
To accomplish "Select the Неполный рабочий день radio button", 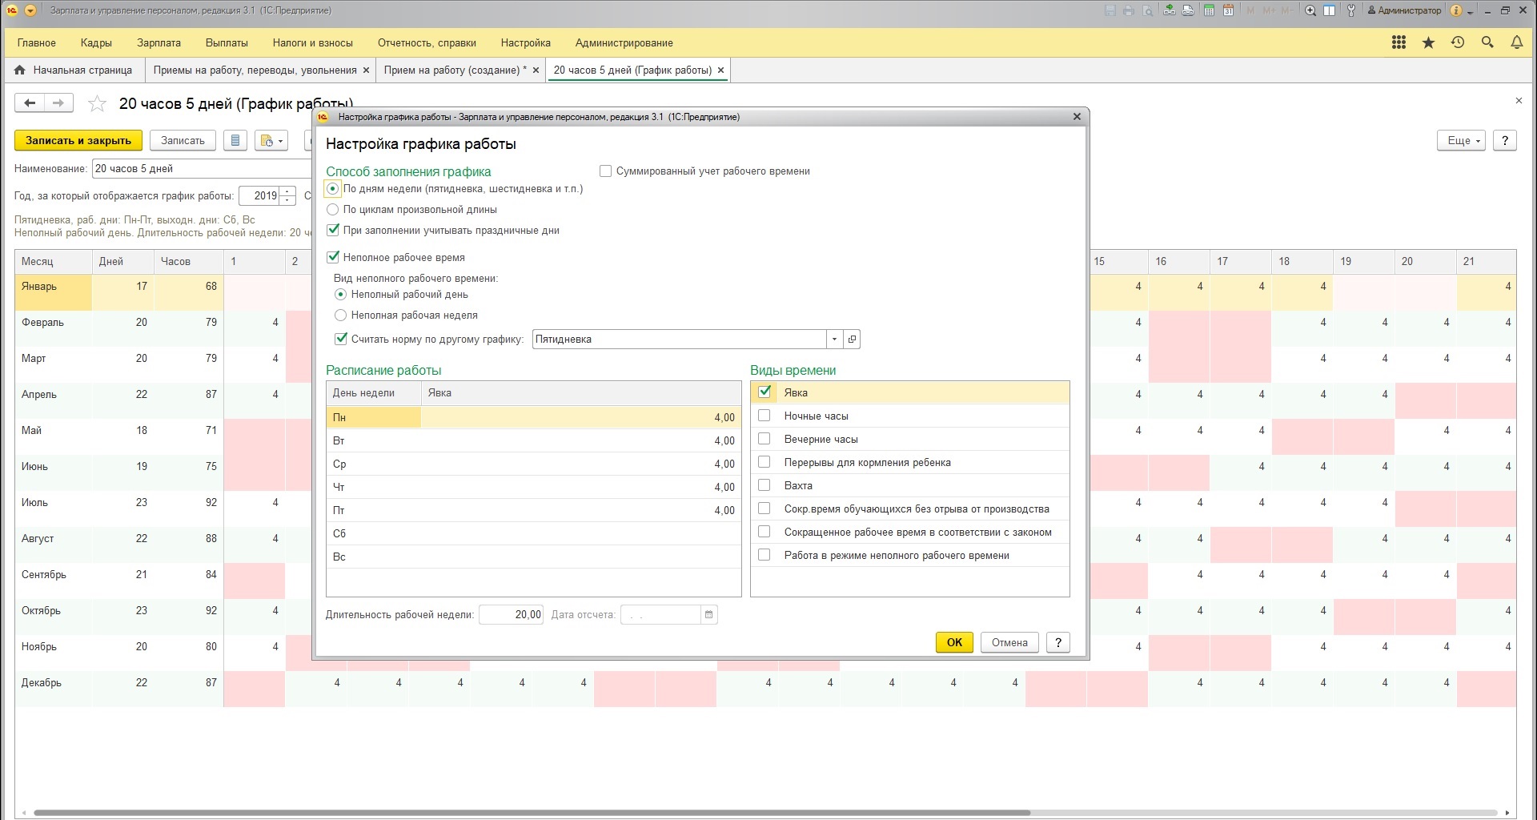I will pyautogui.click(x=341, y=294).
